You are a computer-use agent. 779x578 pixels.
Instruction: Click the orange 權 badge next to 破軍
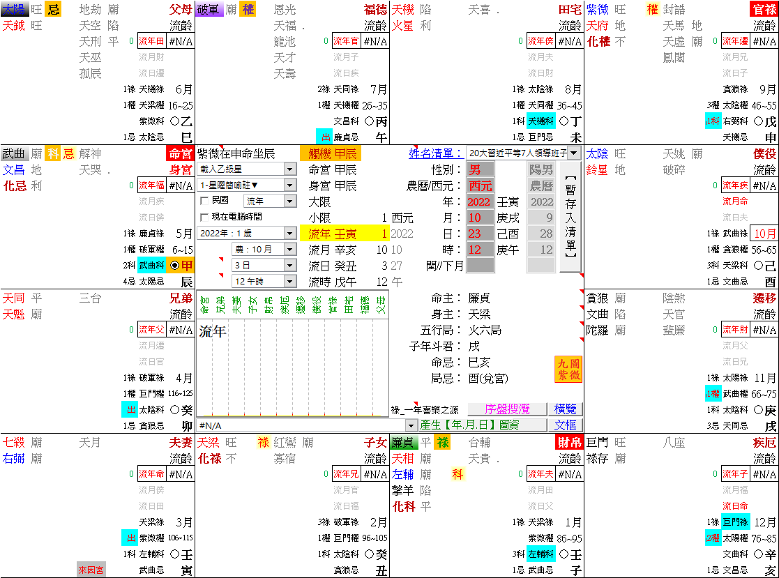(248, 9)
